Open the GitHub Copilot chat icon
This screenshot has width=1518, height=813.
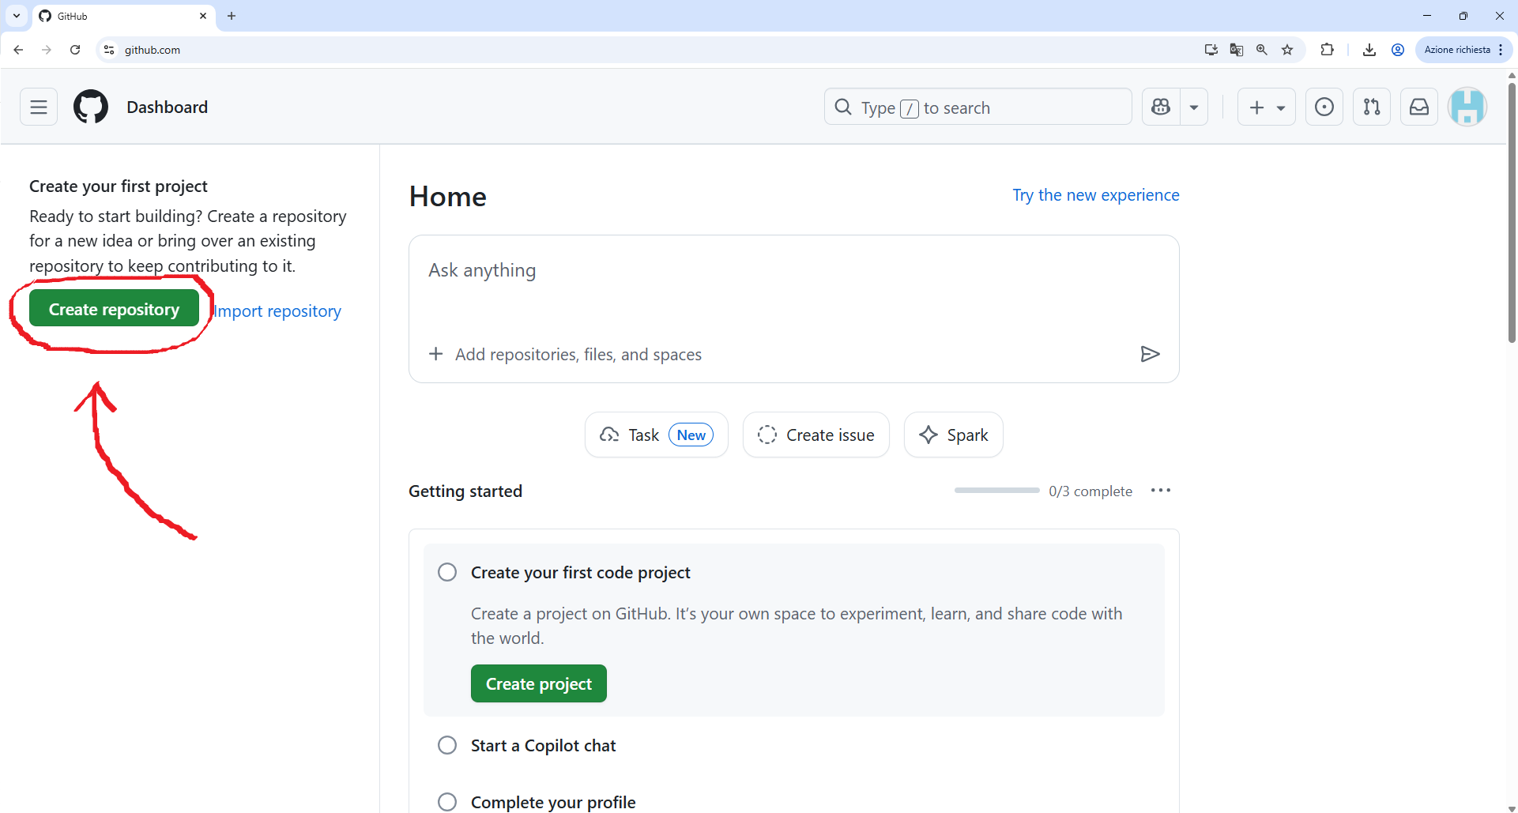[1160, 107]
